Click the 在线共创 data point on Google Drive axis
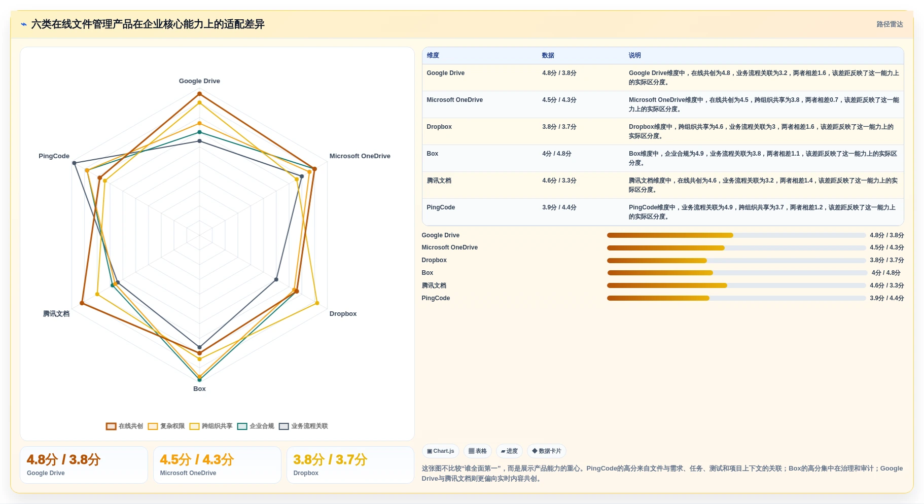Viewport: 924px width, 504px height. click(x=199, y=94)
